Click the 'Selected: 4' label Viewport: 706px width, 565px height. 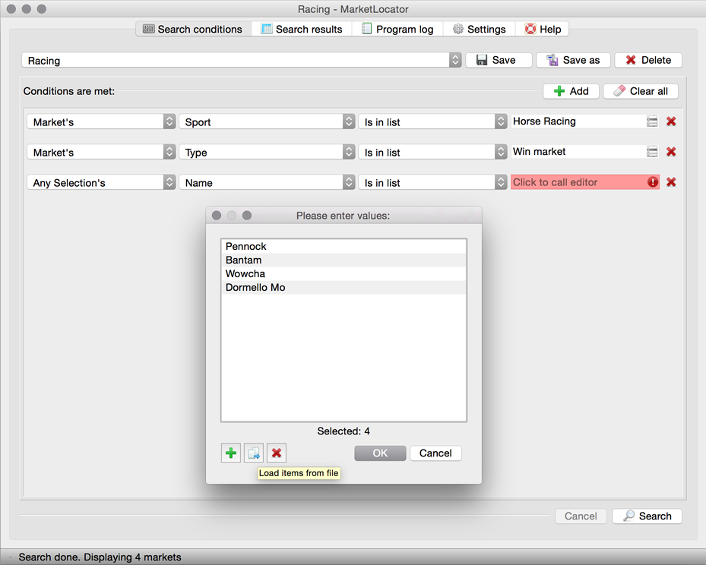tap(344, 431)
